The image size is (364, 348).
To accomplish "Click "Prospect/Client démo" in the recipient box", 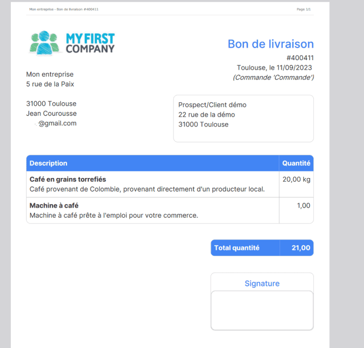I will (212, 105).
